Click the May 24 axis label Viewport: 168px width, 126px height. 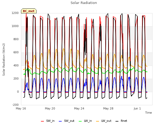tap(79, 108)
